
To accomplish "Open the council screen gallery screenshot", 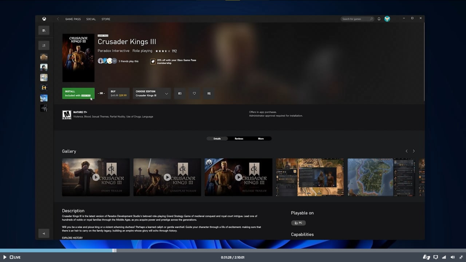I will pyautogui.click(x=310, y=177).
